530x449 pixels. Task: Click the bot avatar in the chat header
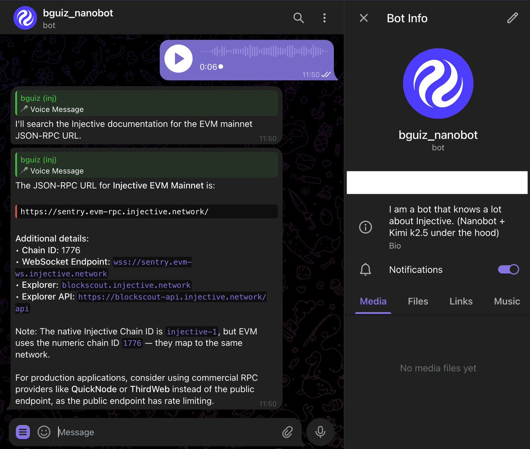tap(25, 18)
